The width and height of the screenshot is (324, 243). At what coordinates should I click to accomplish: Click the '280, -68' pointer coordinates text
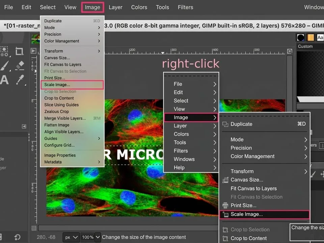[x=46, y=237]
